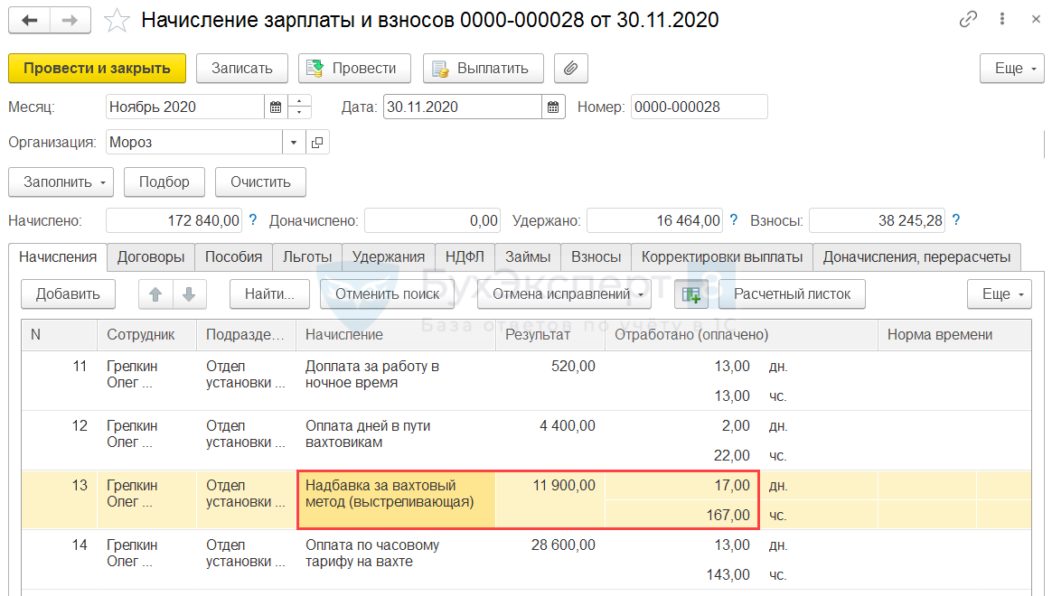Move row down with the down arrow
The width and height of the screenshot is (1052, 596).
click(x=189, y=294)
